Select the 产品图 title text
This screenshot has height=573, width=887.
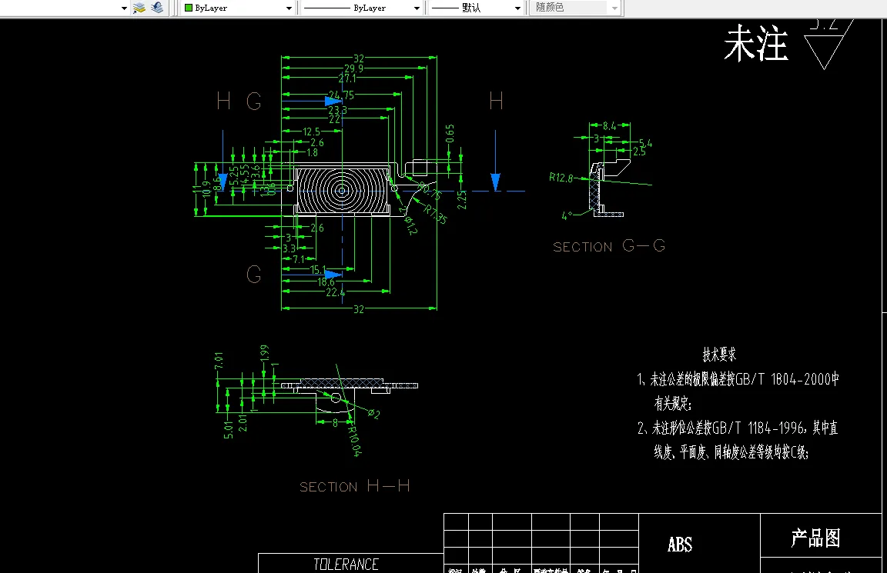click(815, 538)
